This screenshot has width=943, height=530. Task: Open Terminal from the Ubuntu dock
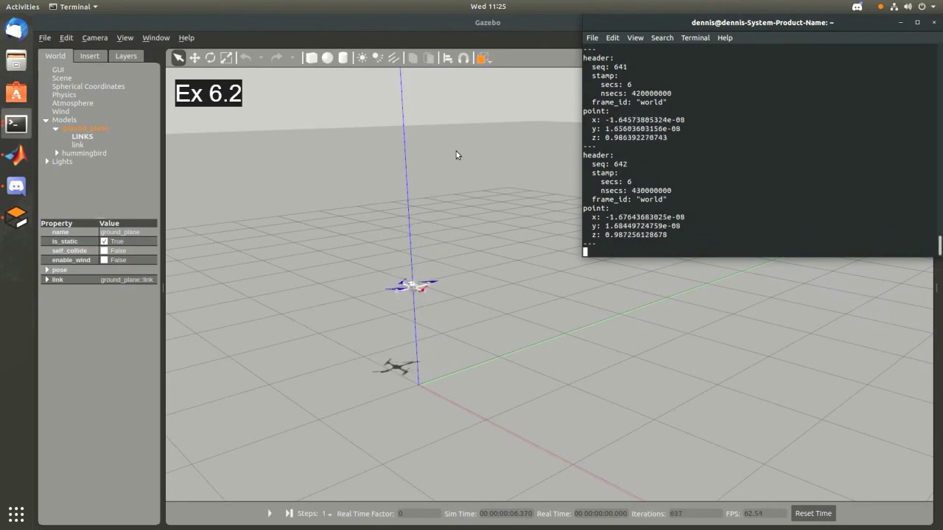coord(16,124)
